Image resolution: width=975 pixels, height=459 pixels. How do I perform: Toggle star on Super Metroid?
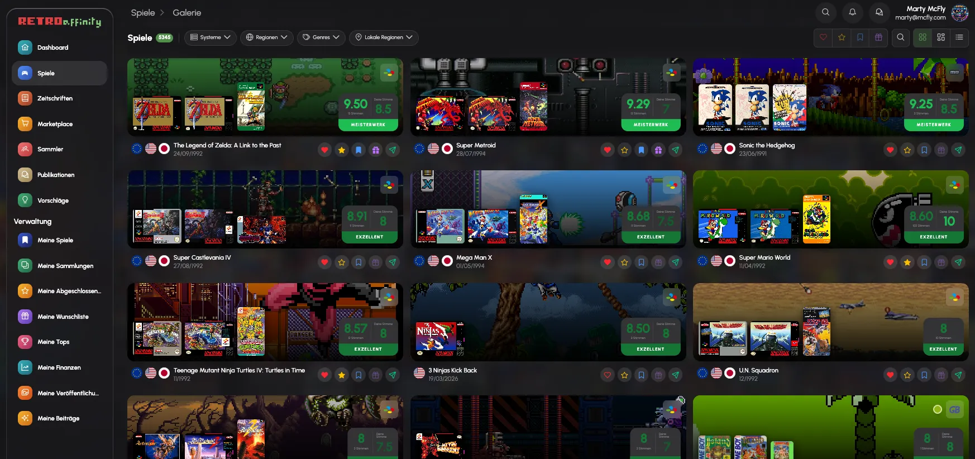coord(624,150)
